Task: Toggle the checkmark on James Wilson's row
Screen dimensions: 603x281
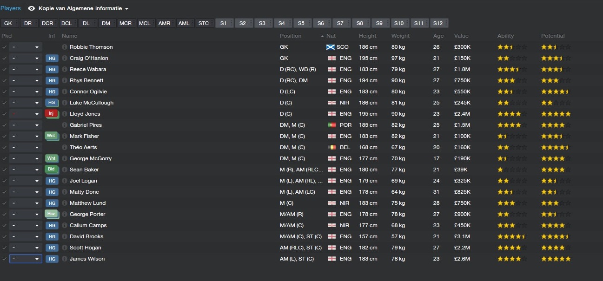Action: click(x=5, y=259)
